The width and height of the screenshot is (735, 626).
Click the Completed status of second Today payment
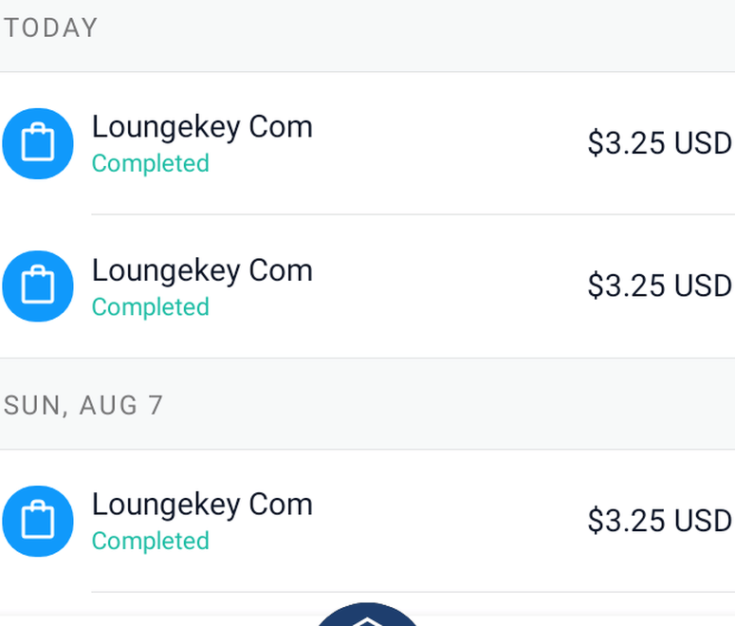point(150,307)
